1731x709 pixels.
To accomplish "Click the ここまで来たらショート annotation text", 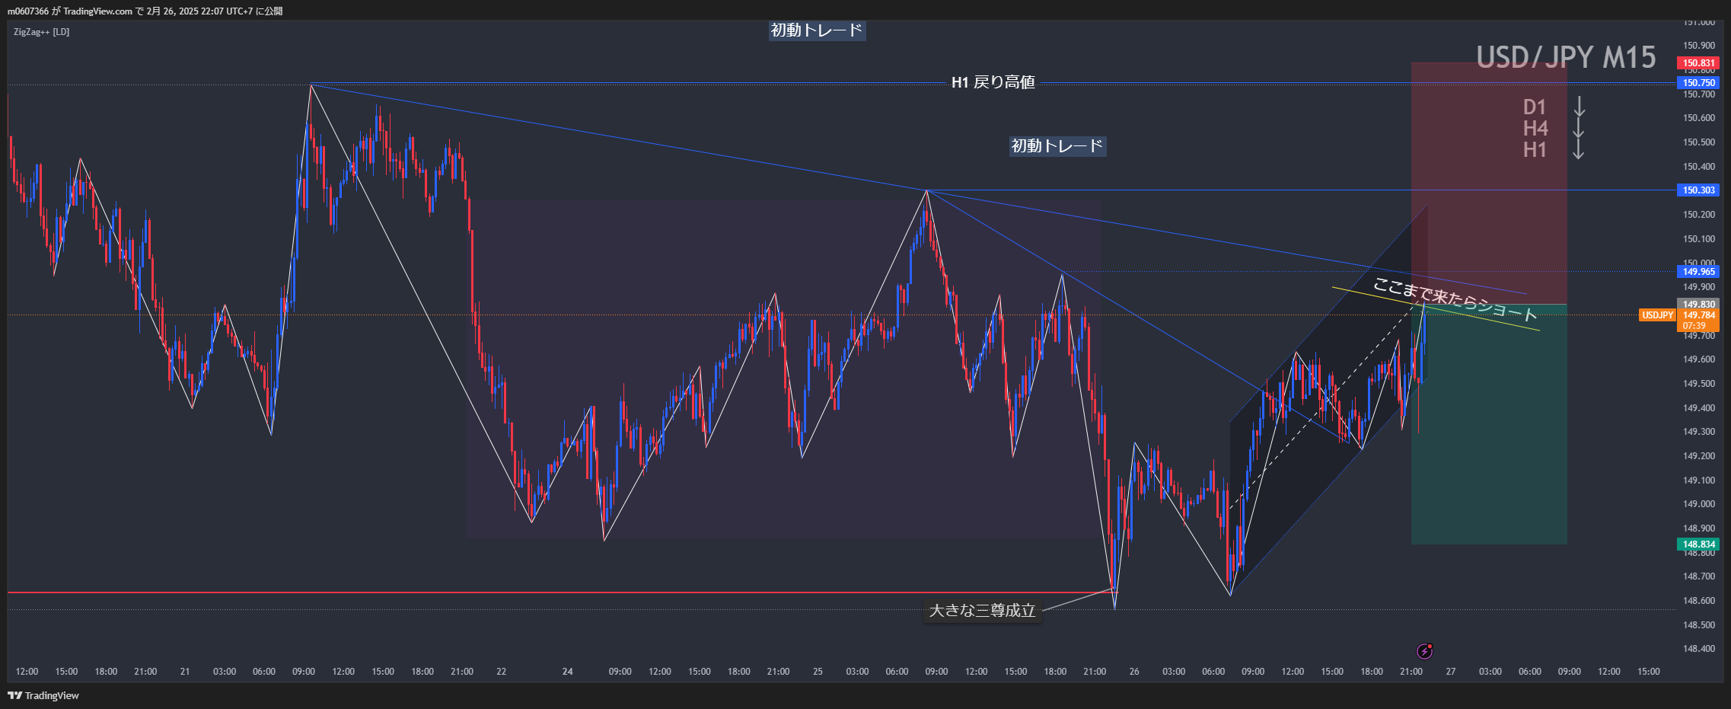I will pyautogui.click(x=1454, y=299).
